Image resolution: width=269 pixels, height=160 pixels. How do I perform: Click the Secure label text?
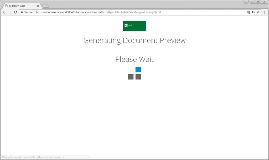(x=28, y=12)
